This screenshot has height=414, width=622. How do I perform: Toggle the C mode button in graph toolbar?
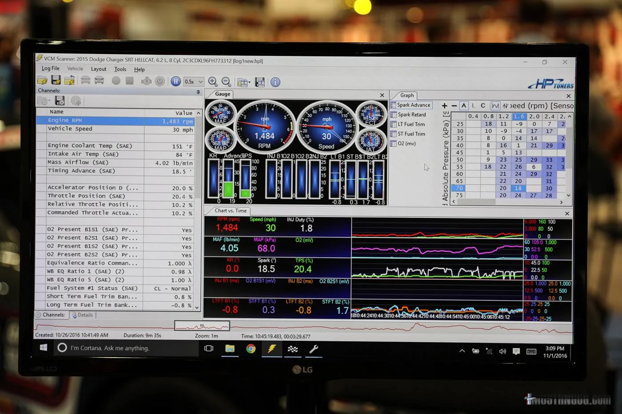[483, 106]
